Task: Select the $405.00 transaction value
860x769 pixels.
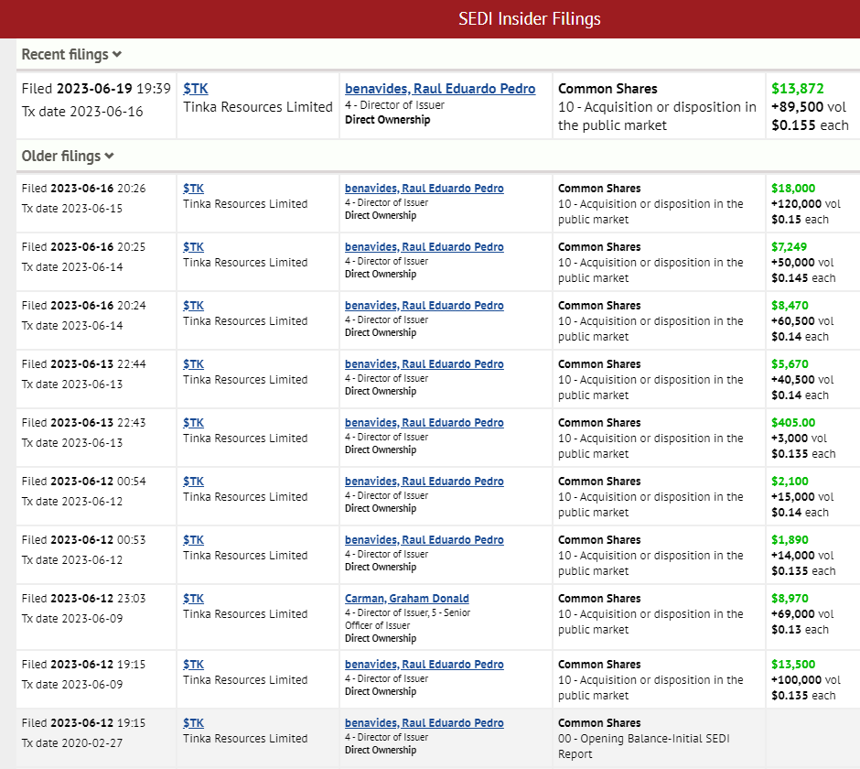Action: [793, 423]
